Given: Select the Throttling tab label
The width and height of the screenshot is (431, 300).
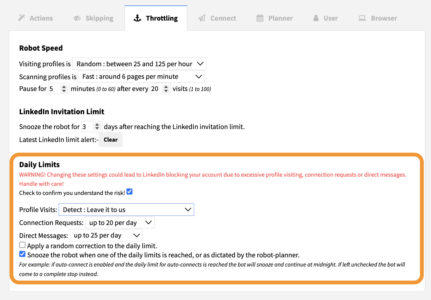Looking at the screenshot, I should coord(161,18).
